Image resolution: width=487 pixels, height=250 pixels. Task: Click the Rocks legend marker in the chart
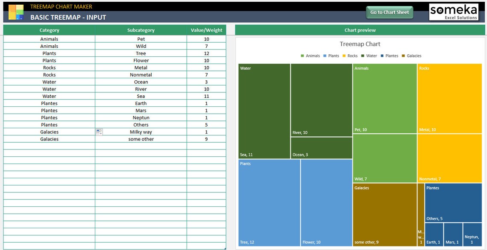point(343,56)
